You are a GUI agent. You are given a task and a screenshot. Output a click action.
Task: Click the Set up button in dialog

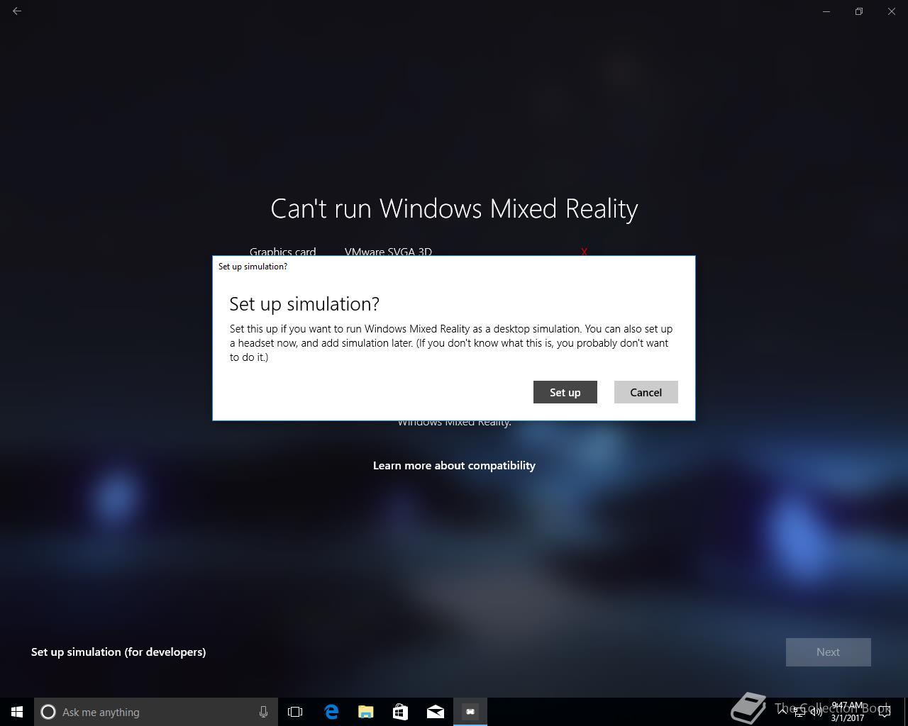coord(565,392)
